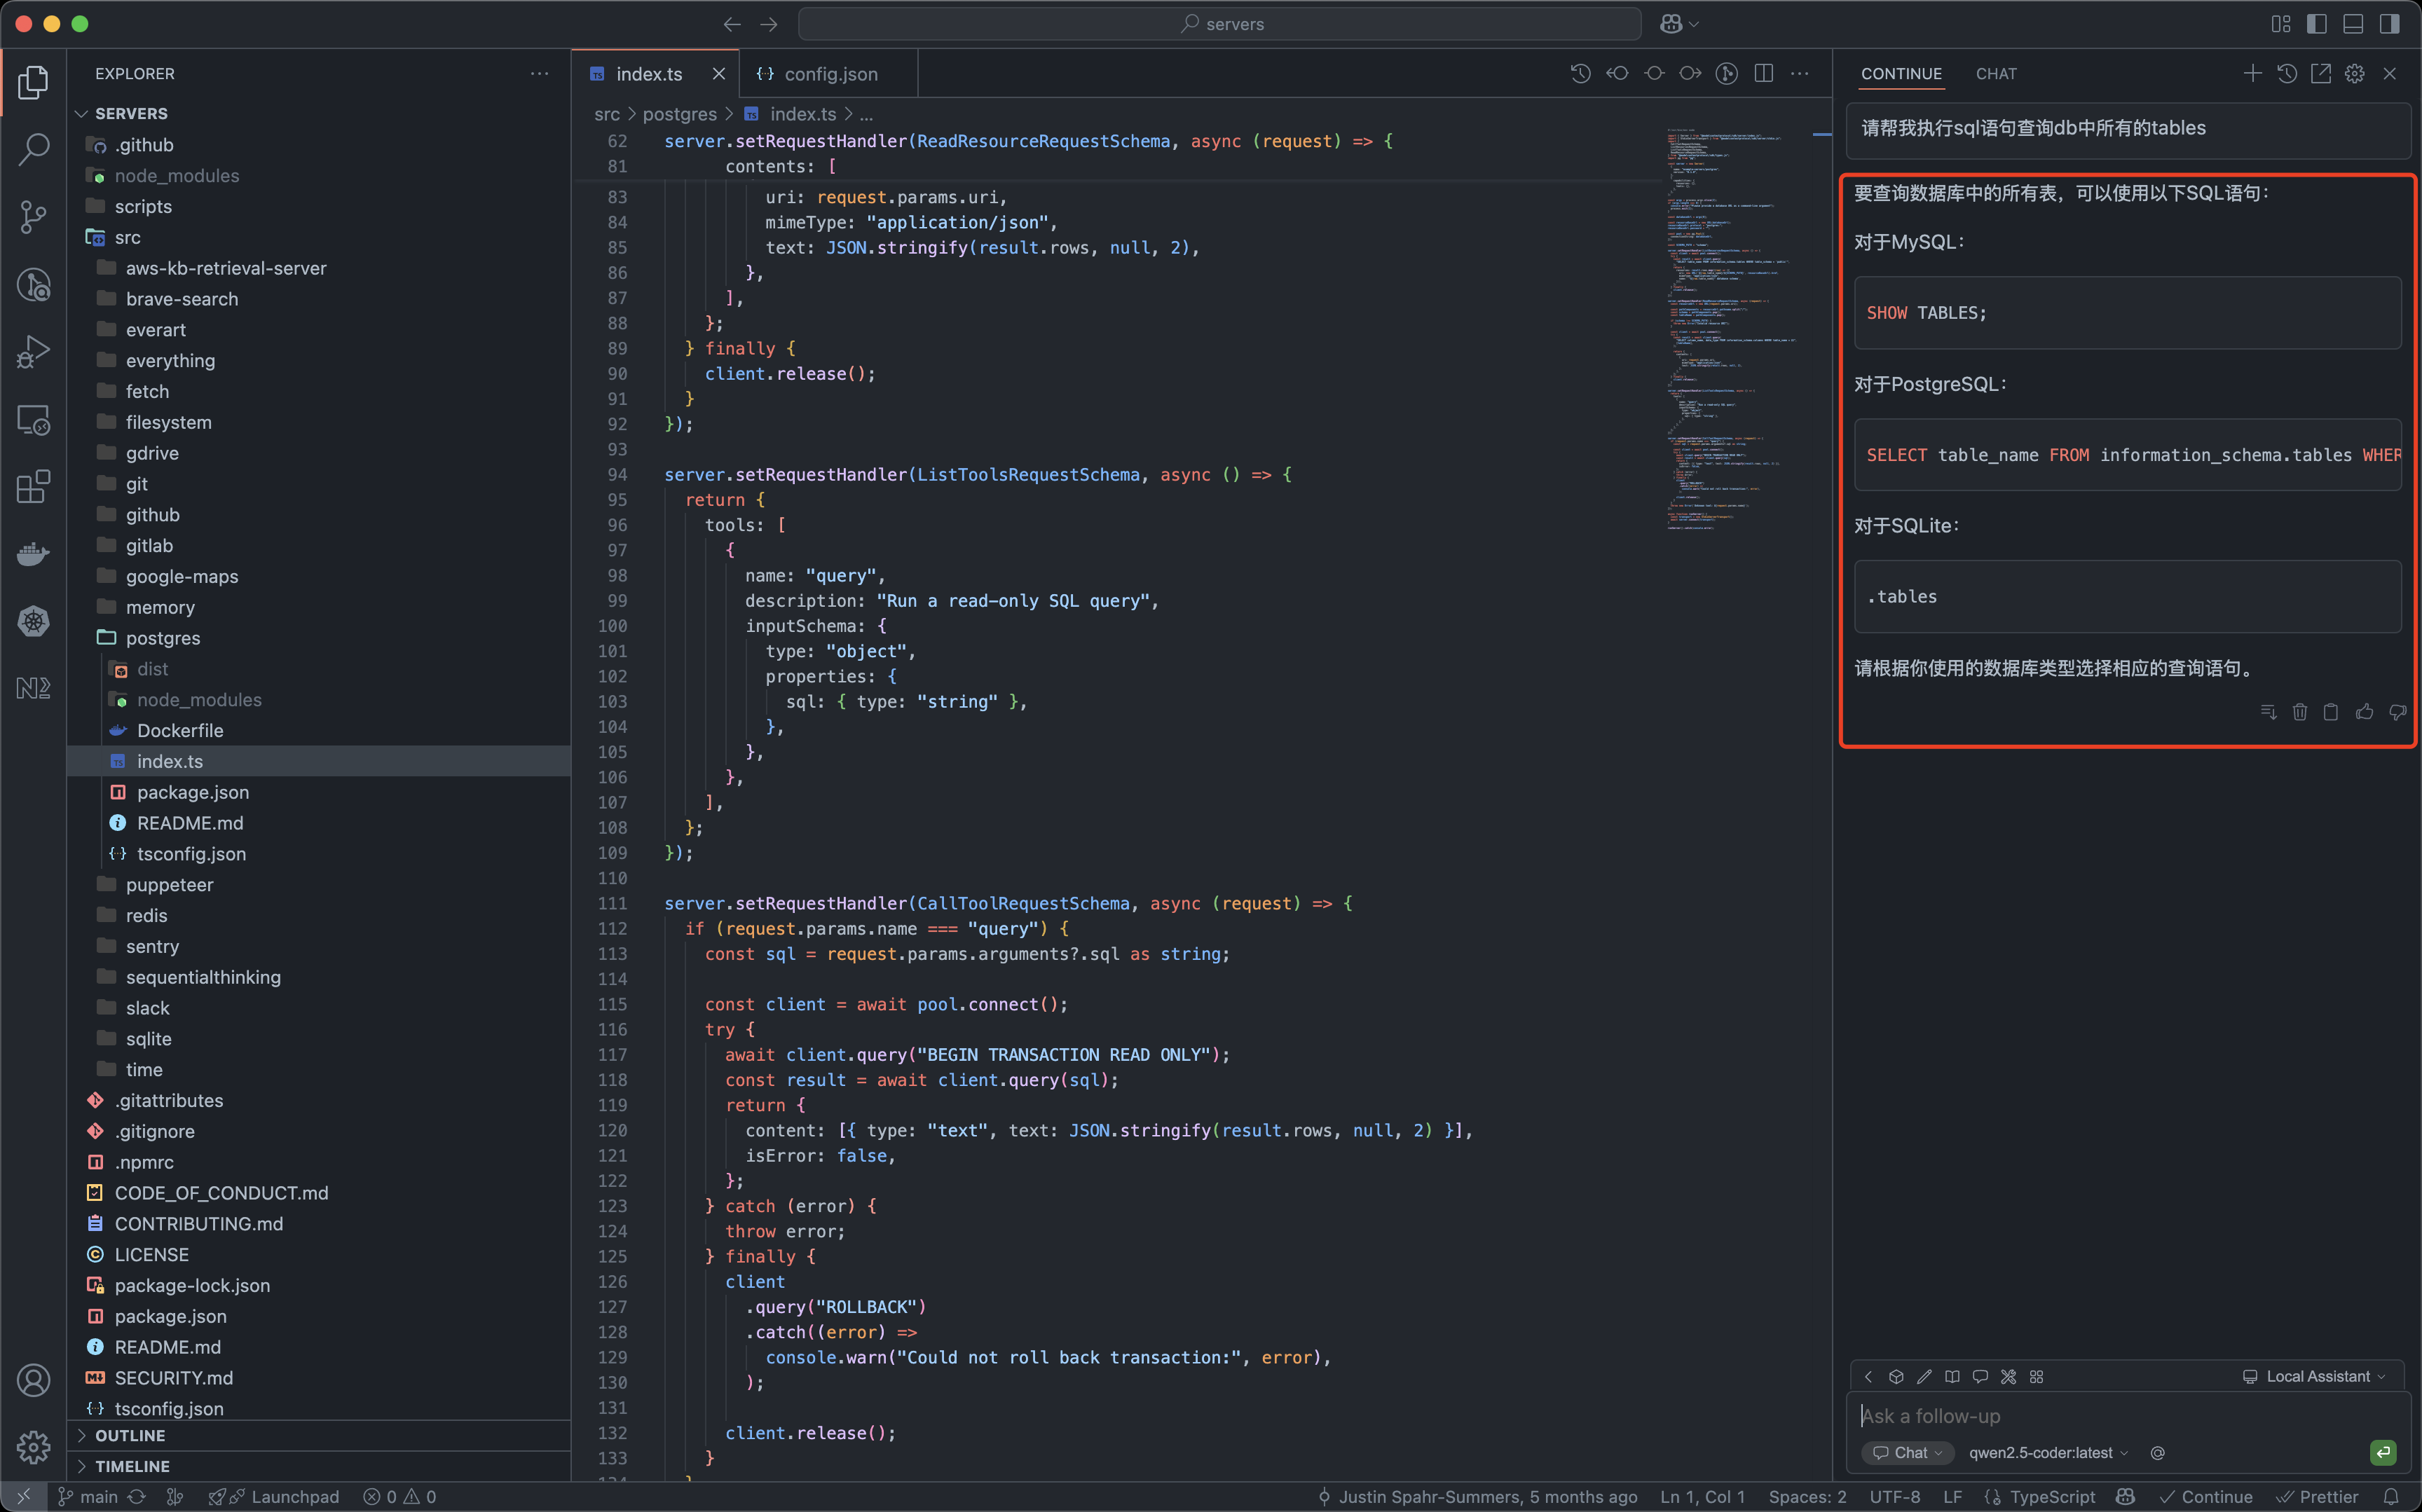The image size is (2422, 1512).
Task: Delete the chat response with trash icon
Action: (2299, 712)
